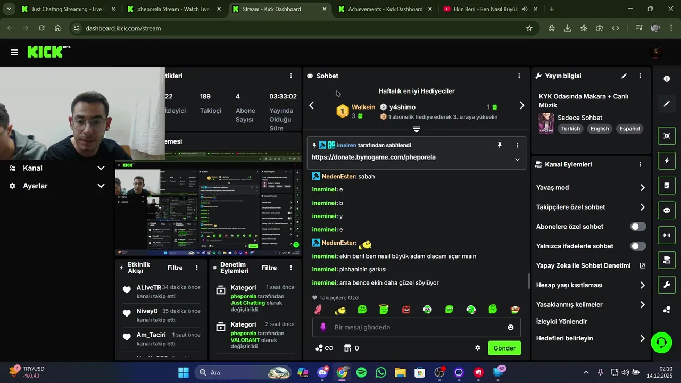Screen dimensions: 681x383
Task: Open Etkinlik Akışı three-dot menu
Action: click(x=197, y=268)
